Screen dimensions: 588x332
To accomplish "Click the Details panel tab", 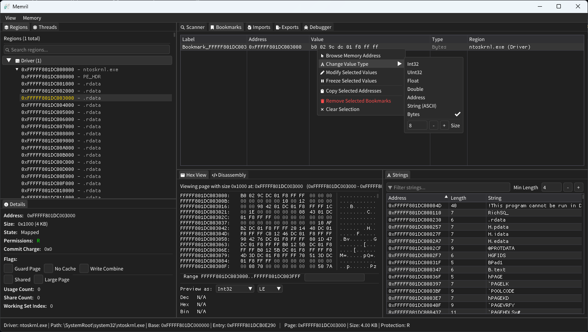I will 15,204.
